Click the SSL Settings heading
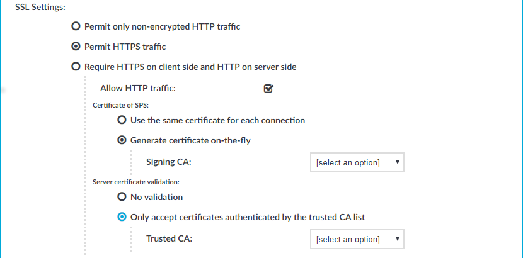 [40, 8]
